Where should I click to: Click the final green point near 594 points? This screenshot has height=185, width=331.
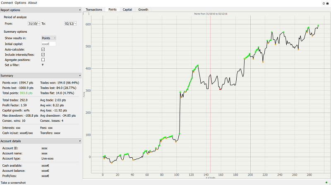coord(318,26)
